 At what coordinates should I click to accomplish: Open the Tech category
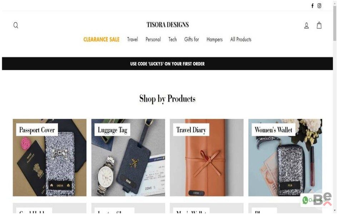click(172, 40)
